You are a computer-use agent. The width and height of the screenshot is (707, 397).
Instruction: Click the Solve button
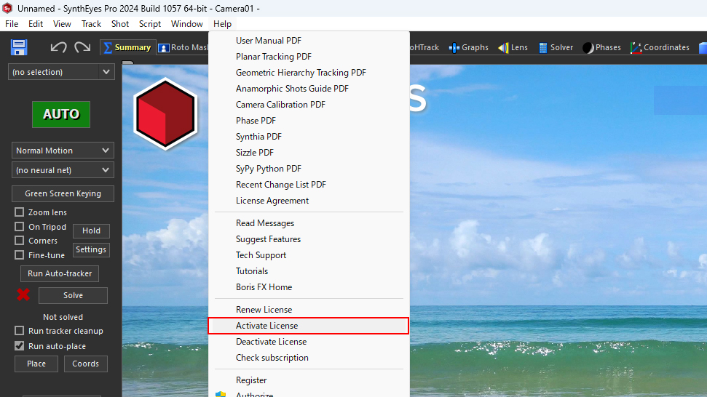73,295
